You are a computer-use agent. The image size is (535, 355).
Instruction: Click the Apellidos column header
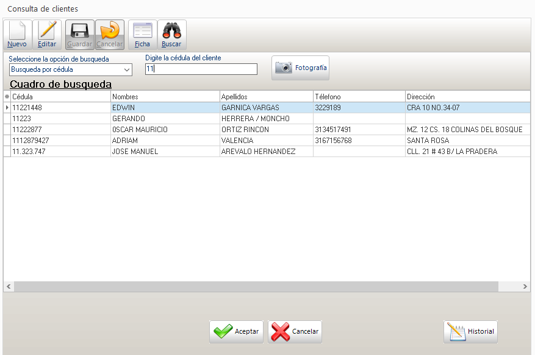[x=265, y=97]
